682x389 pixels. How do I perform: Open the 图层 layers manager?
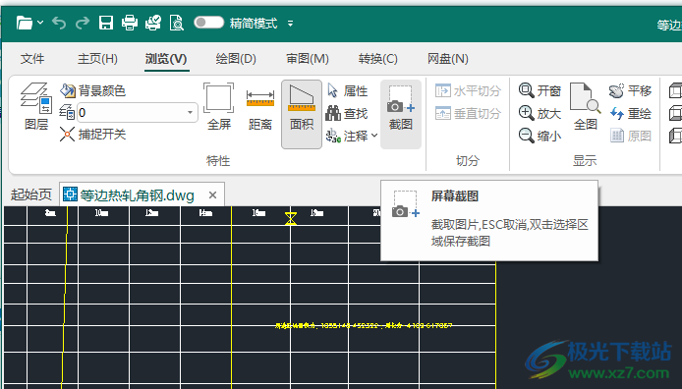coord(36,106)
